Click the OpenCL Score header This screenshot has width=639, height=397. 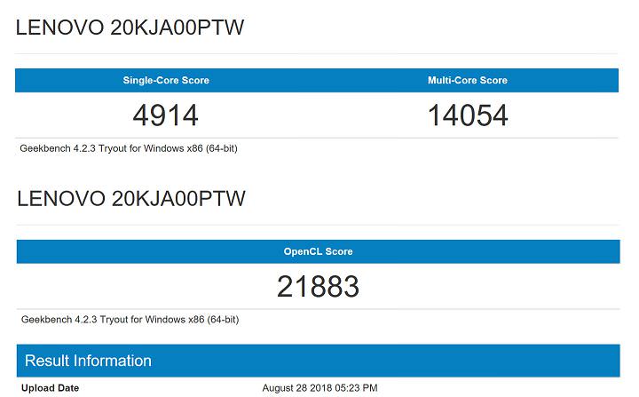point(318,251)
